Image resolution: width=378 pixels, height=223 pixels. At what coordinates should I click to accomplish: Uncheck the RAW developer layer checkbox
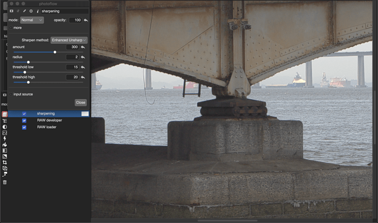pos(24,121)
